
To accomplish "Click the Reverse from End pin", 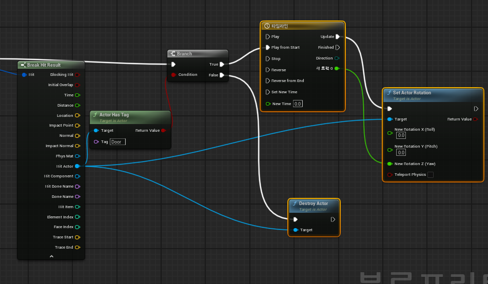I will tap(268, 81).
